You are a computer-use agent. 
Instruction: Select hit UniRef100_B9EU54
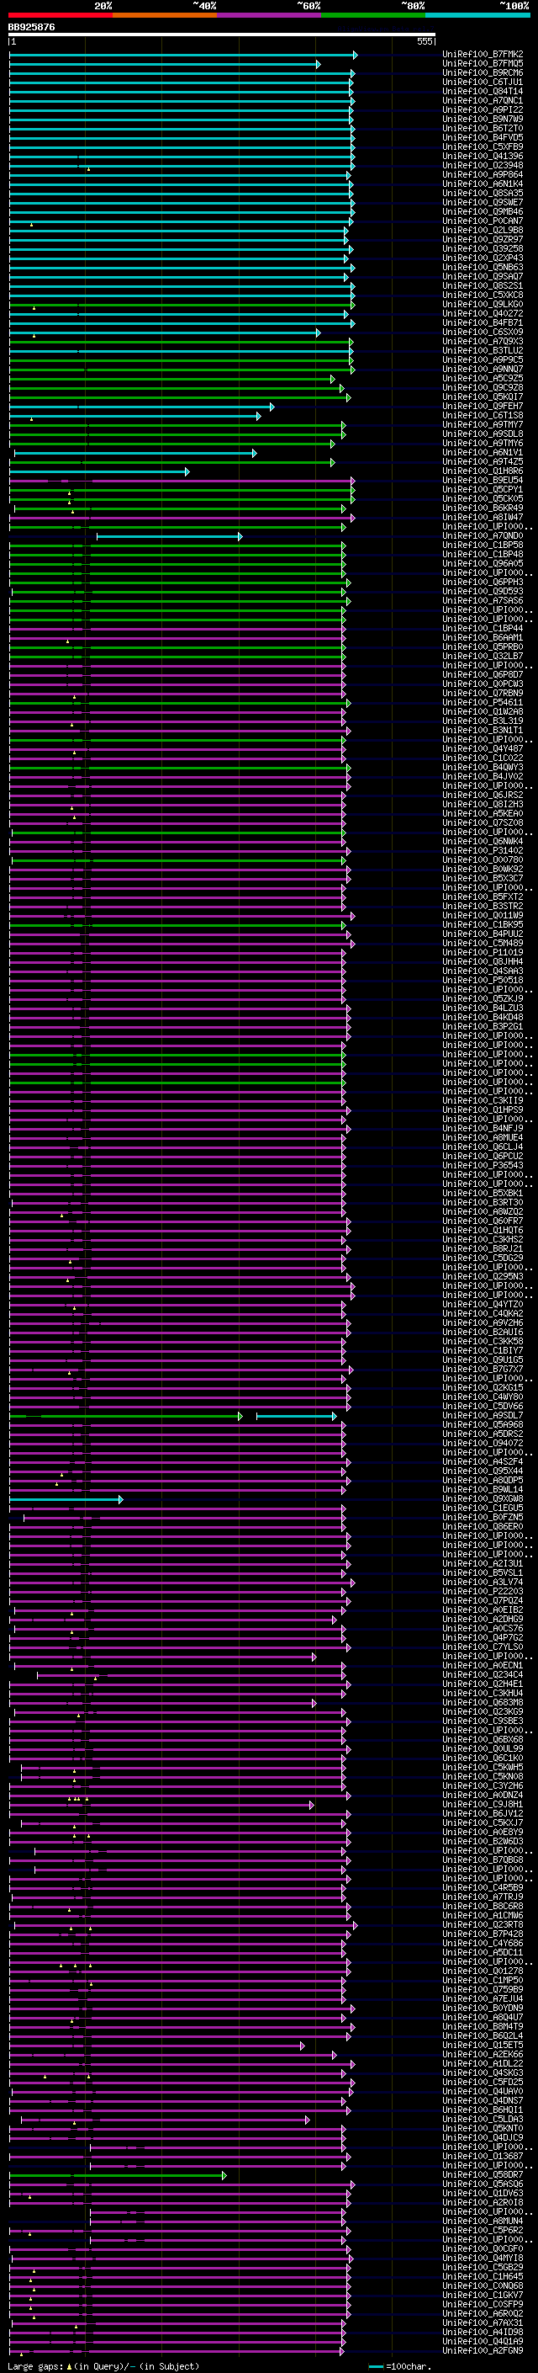pyautogui.click(x=483, y=481)
